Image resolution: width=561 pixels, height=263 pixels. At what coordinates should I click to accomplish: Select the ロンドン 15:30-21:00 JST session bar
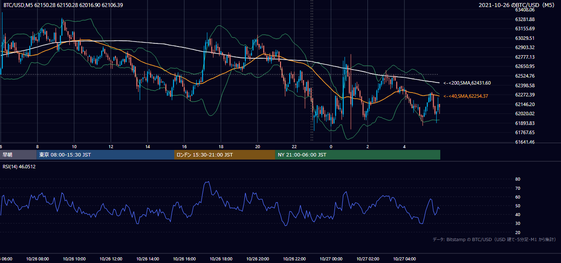(x=225, y=155)
